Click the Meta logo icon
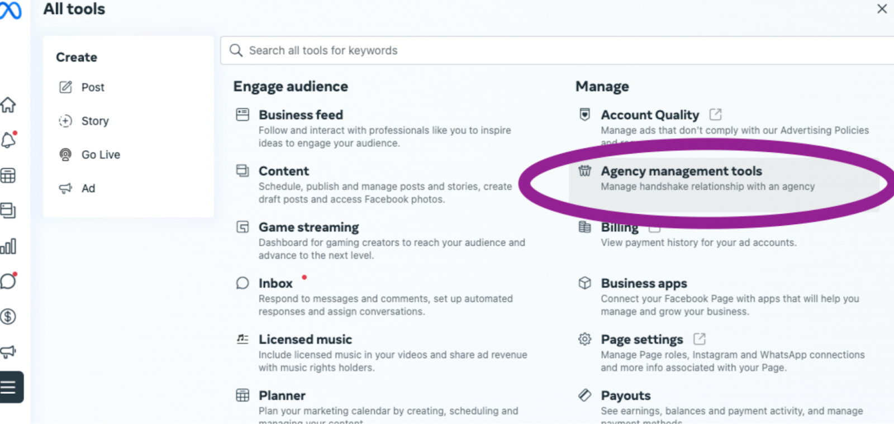Screen dimensions: 894x424 [x=9, y=11]
